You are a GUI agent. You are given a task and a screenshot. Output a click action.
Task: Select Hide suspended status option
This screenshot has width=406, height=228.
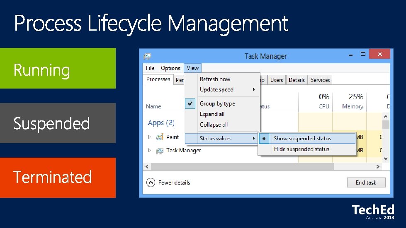[307, 149]
